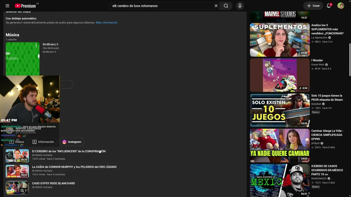Open channel "jefillysh"
This screenshot has width=351, height=197.
(x=316, y=143)
